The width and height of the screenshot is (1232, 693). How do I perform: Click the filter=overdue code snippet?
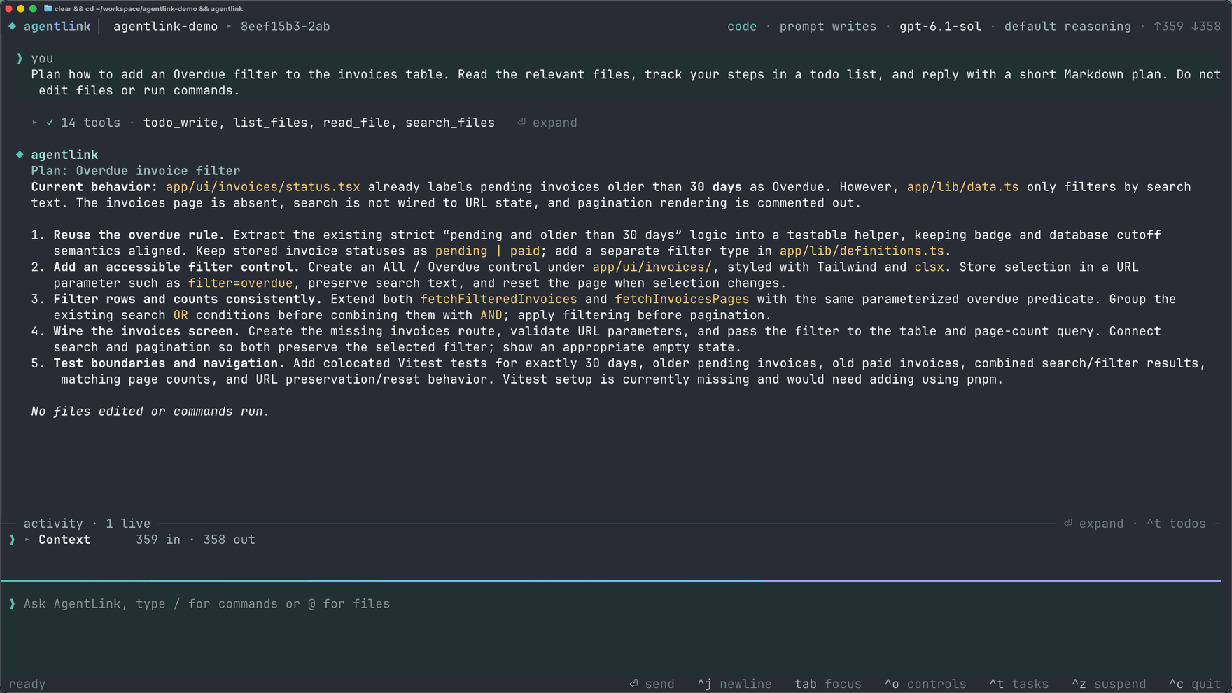point(240,283)
